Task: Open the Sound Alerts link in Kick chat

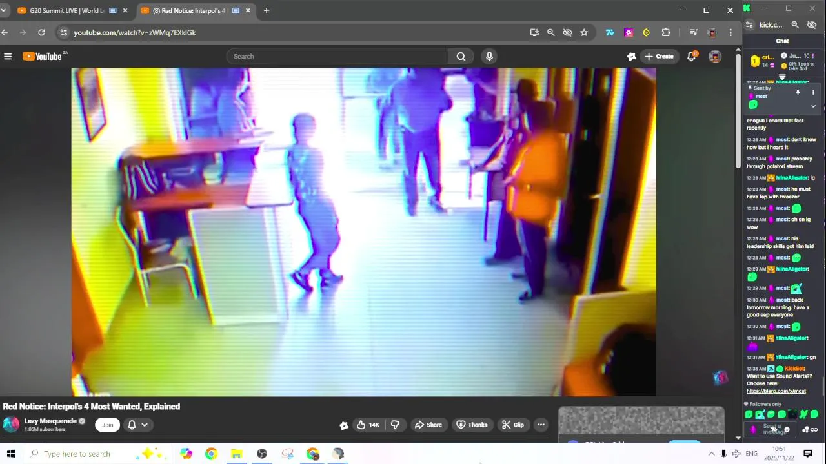Action: click(x=776, y=391)
